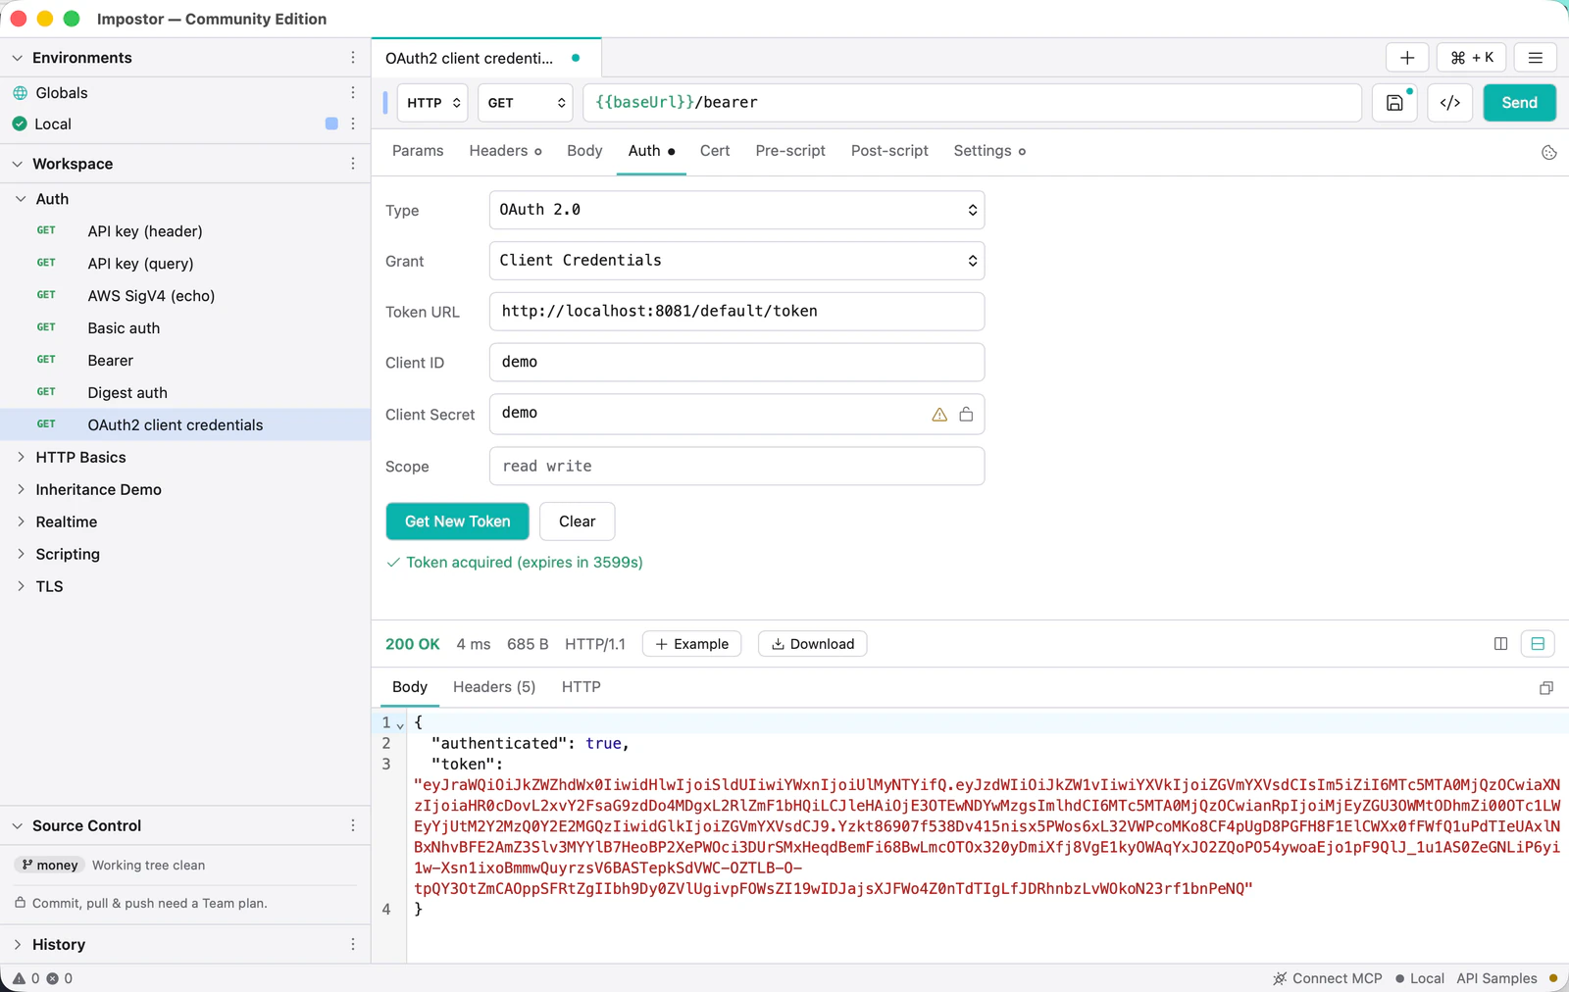This screenshot has height=992, width=1569.
Task: Click the Local environment color swatch
Action: [331, 124]
